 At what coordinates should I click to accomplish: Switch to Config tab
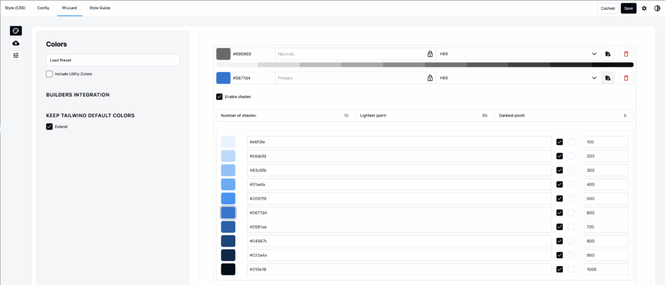(44, 8)
